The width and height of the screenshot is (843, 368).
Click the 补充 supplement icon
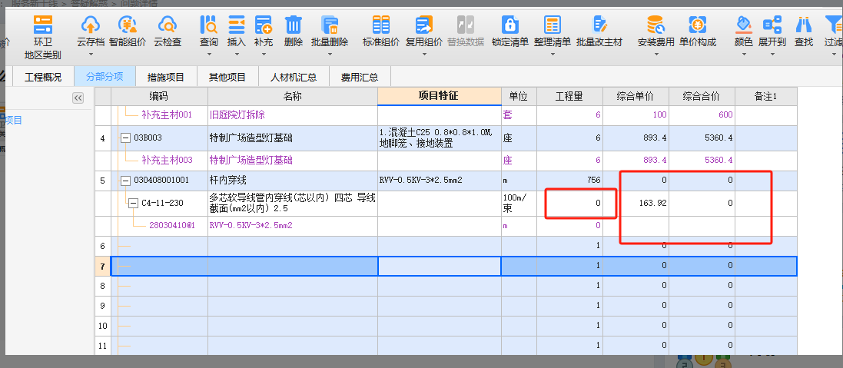click(x=264, y=25)
